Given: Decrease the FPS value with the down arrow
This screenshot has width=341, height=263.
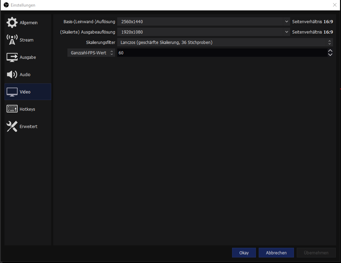Looking at the screenshot, I should tap(330, 55).
